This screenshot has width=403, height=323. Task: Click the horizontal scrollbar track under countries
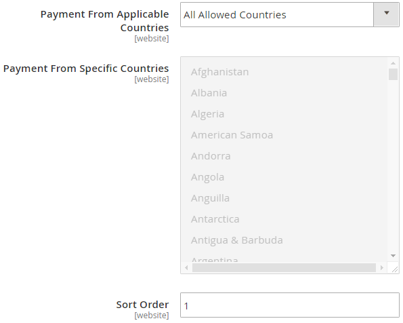[x=284, y=268]
